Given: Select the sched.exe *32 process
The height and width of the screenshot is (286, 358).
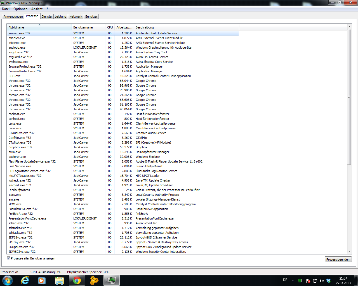Looking at the screenshot, I should point(123,223).
